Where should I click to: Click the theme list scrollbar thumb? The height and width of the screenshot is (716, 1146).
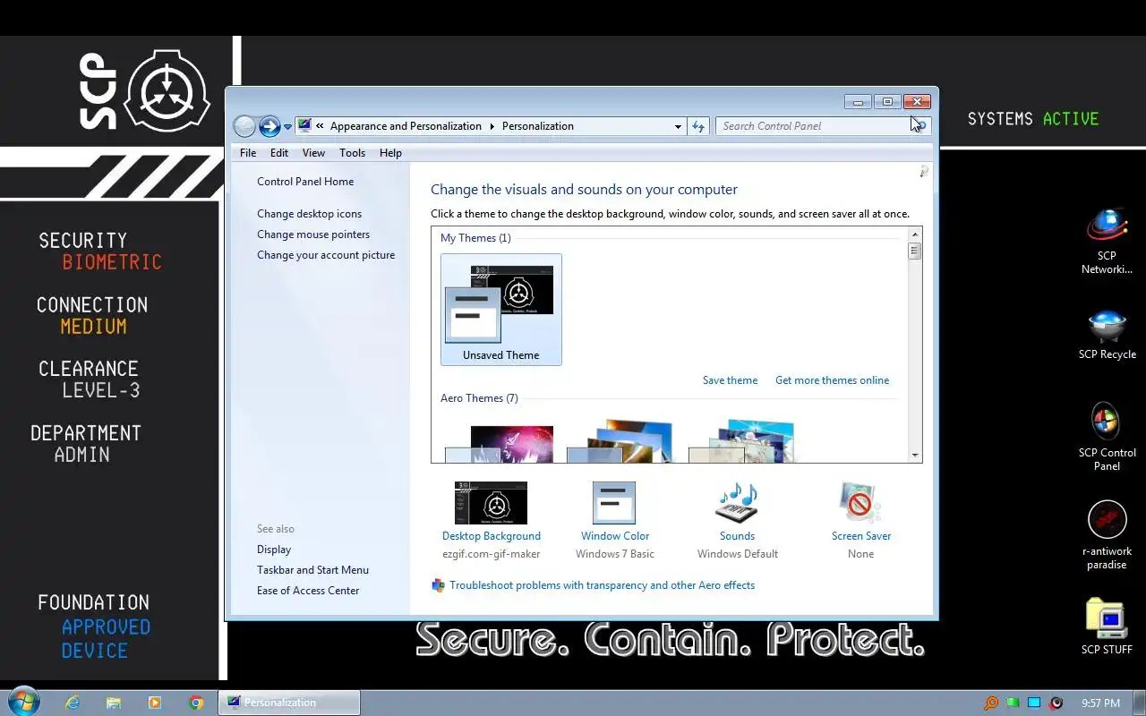coord(915,251)
